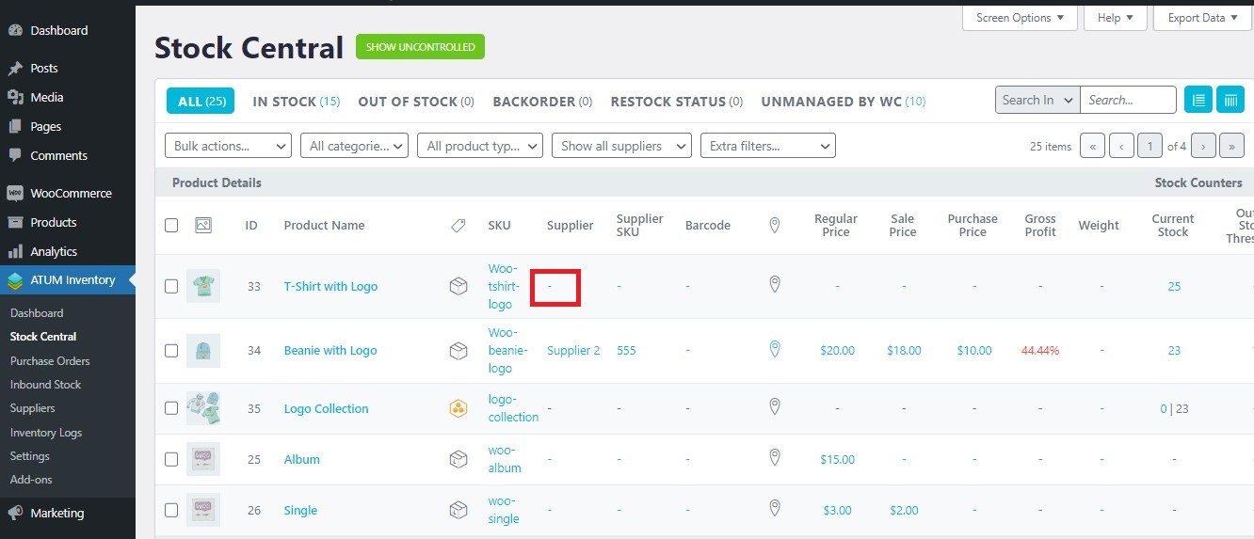Click the 44.44% gross profit value

[1040, 350]
